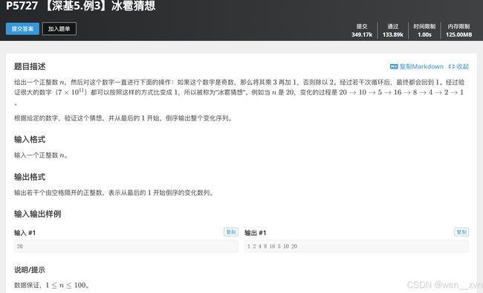Click the Markdown icon beside 复制Markdown
The height and width of the screenshot is (293, 483).
pos(394,66)
